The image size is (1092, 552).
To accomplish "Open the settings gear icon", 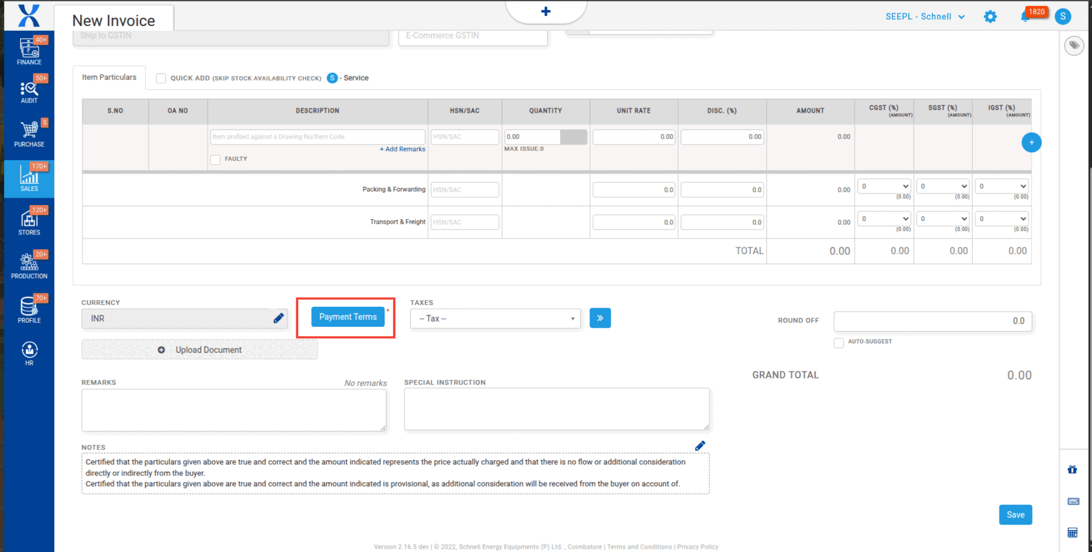I will (x=990, y=17).
